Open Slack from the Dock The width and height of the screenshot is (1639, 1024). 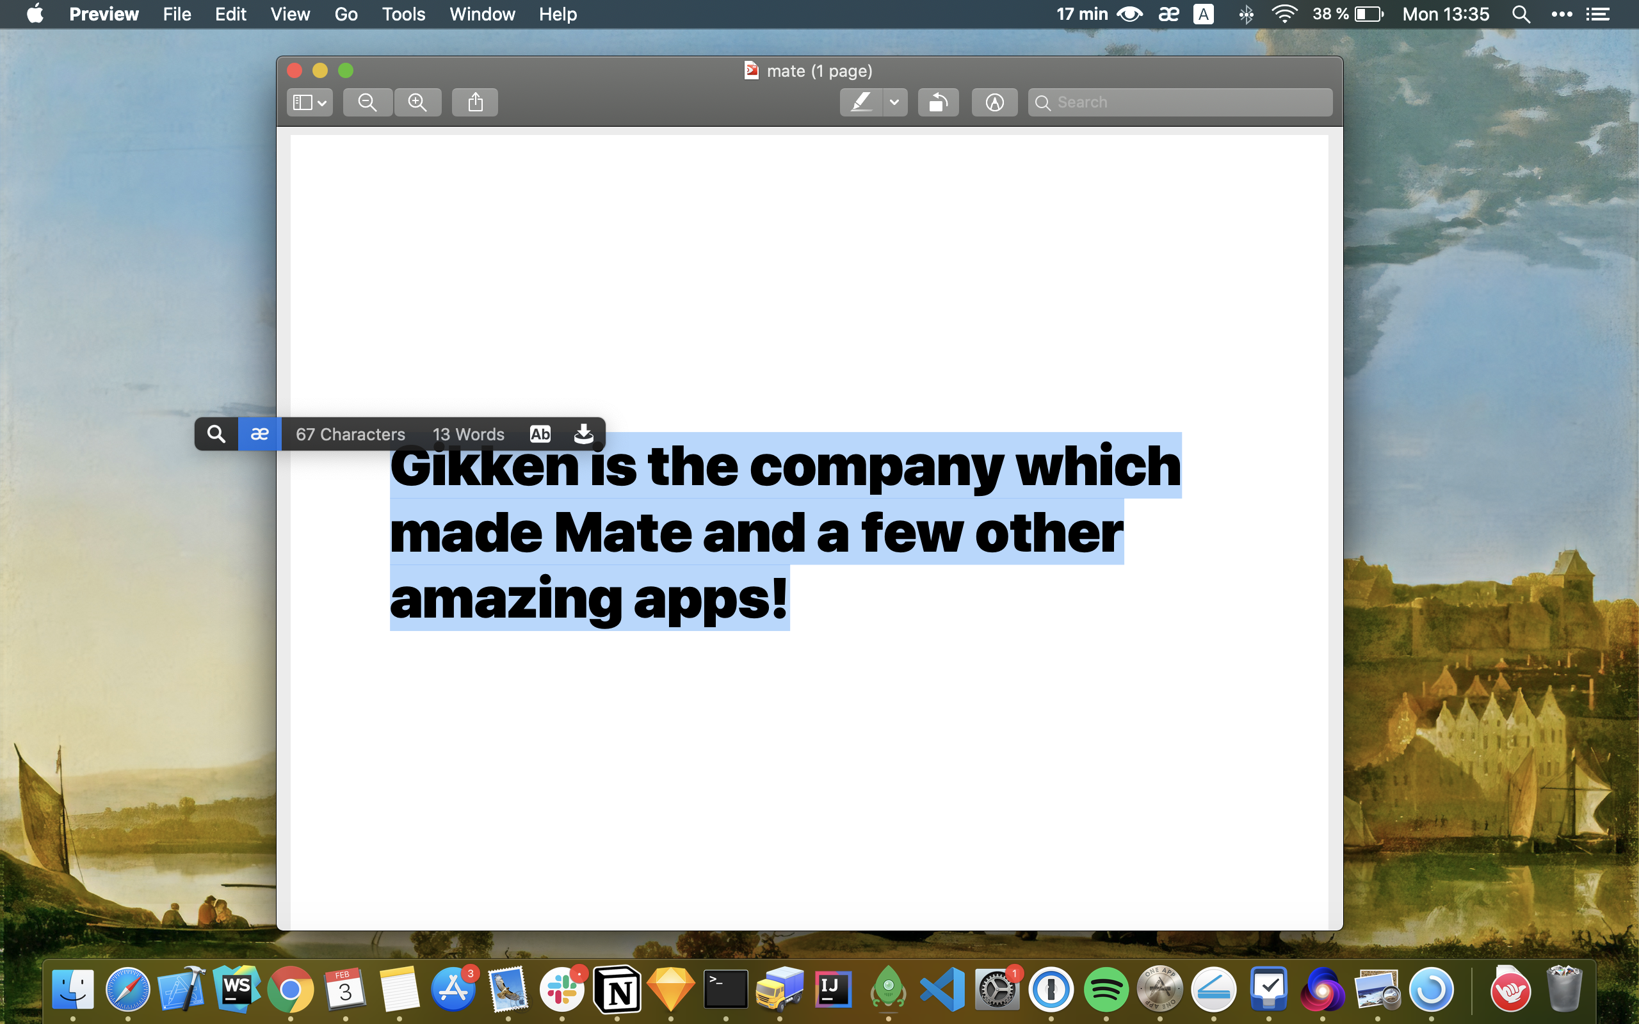(562, 989)
